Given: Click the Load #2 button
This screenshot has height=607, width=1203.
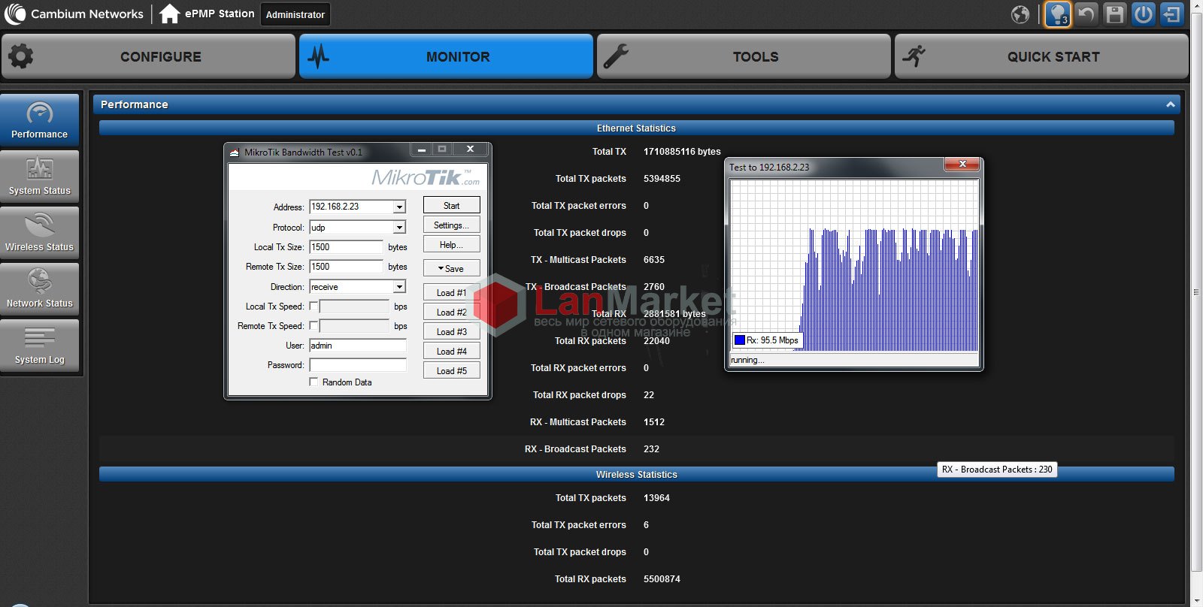Looking at the screenshot, I should [x=451, y=312].
